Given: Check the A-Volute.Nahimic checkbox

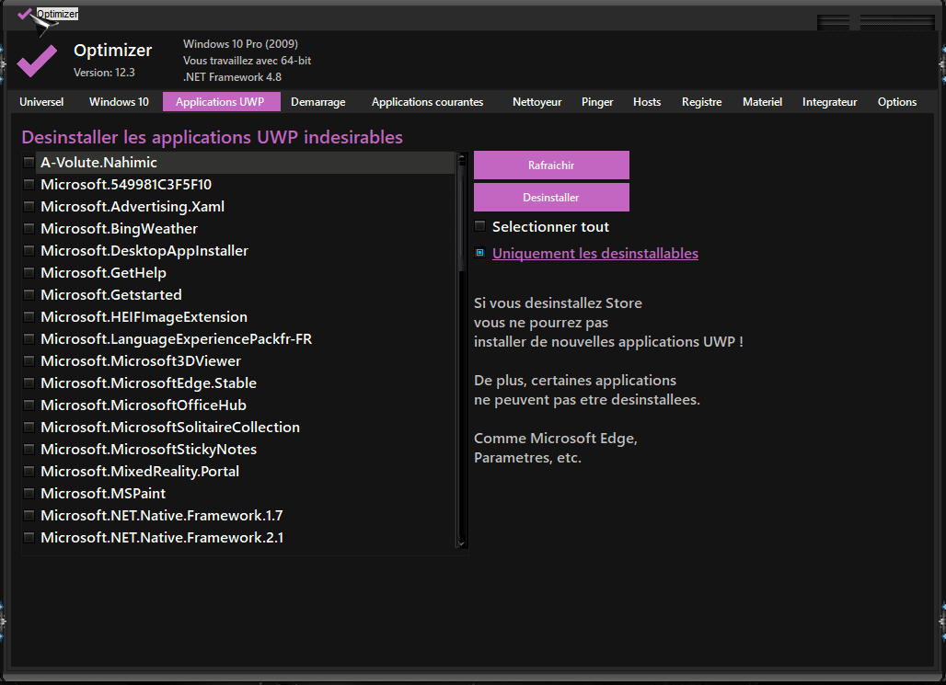Looking at the screenshot, I should coord(29,163).
